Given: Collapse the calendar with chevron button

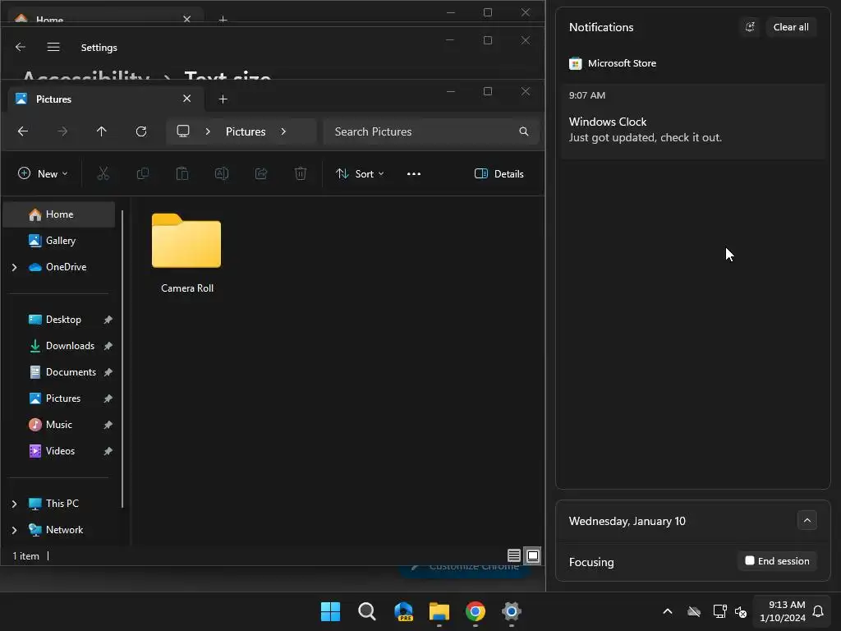Looking at the screenshot, I should [807, 520].
